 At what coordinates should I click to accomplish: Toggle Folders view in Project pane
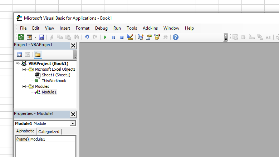point(38,55)
